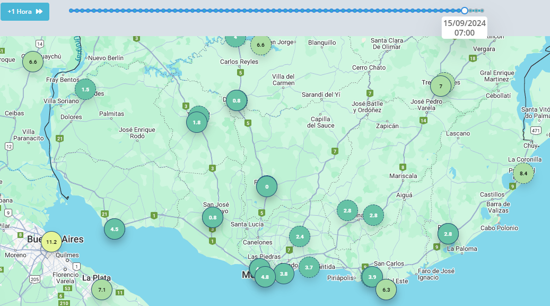The height and width of the screenshot is (306, 550).
Task: Click the 6.3 marker near Punta del Este
Action: [386, 290]
